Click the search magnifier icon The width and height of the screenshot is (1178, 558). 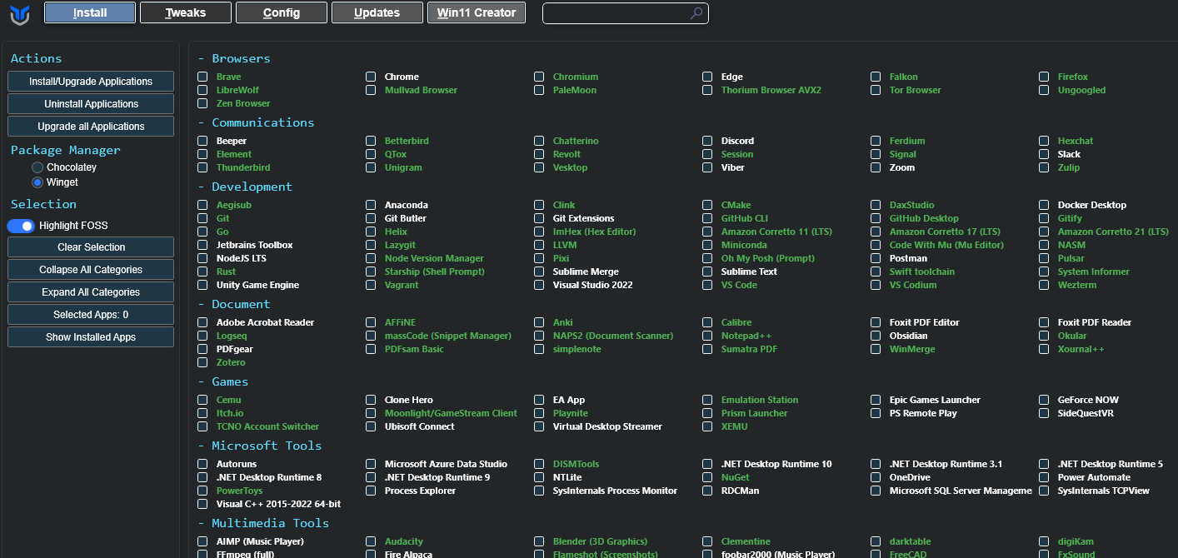696,13
